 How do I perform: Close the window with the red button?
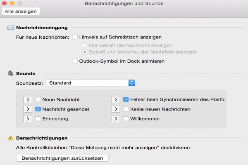[4, 3]
